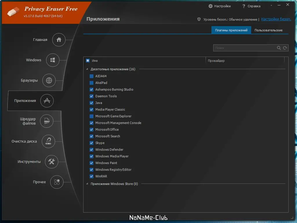This screenshot has height=223, width=297.
Task: Click the refresh icon beside search
Action: pyautogui.click(x=285, y=48)
